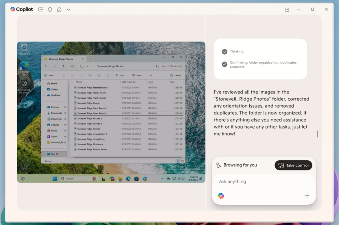This screenshot has width=339, height=225.
Task: Click the Take control button
Action: (x=293, y=165)
